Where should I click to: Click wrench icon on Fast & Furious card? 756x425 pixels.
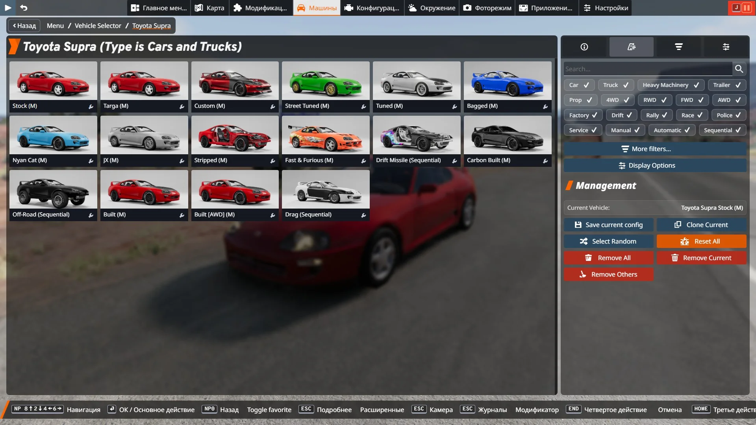click(363, 161)
